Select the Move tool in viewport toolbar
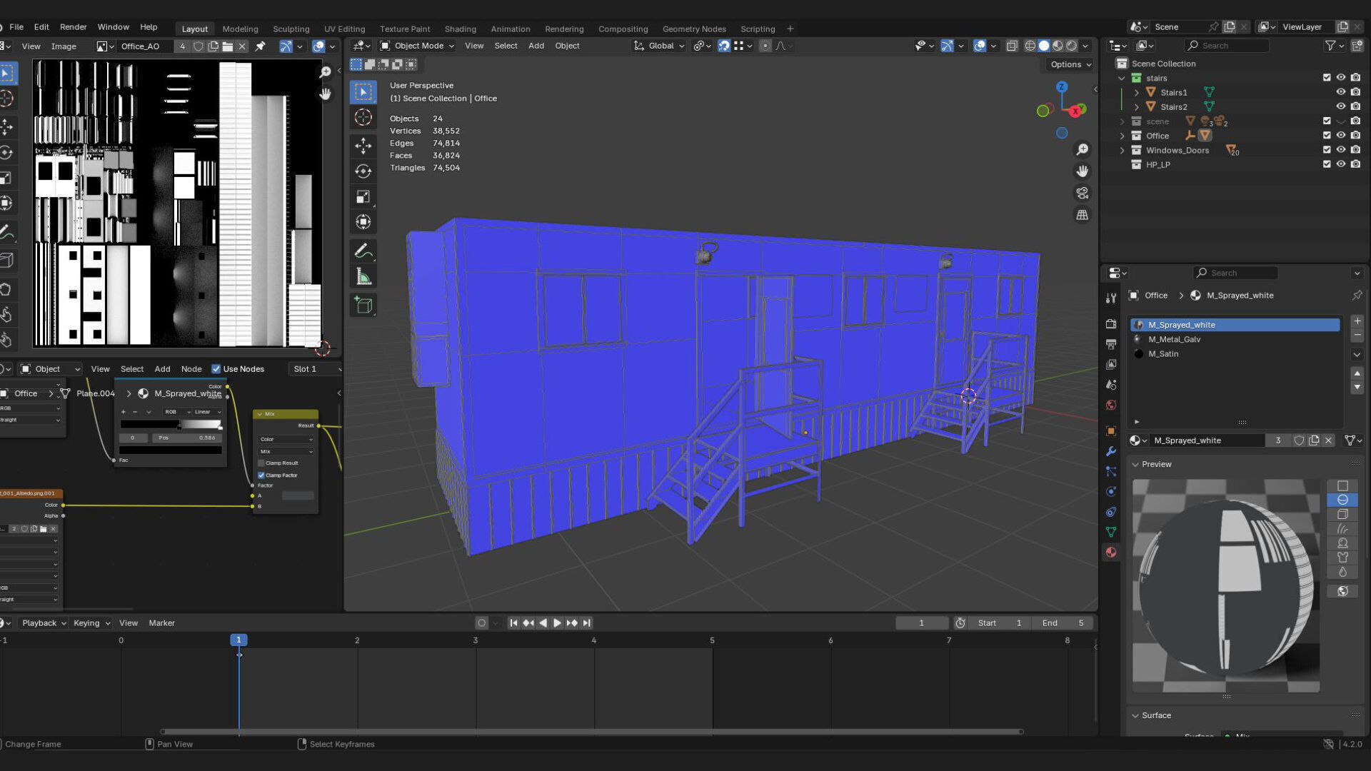 click(x=363, y=145)
